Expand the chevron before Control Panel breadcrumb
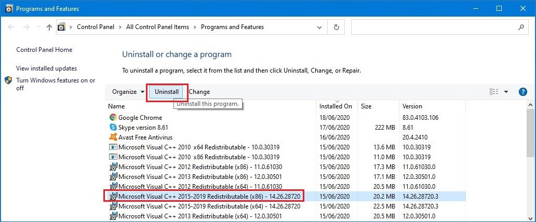 pyautogui.click(x=71, y=27)
